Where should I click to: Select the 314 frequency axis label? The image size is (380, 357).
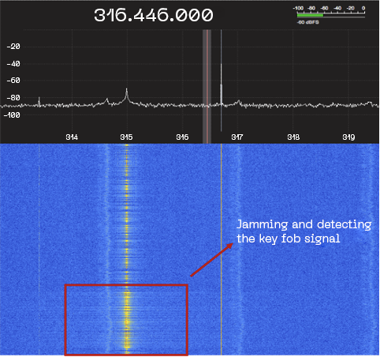72,137
